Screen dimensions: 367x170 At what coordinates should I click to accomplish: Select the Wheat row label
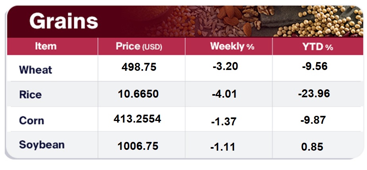(36, 70)
